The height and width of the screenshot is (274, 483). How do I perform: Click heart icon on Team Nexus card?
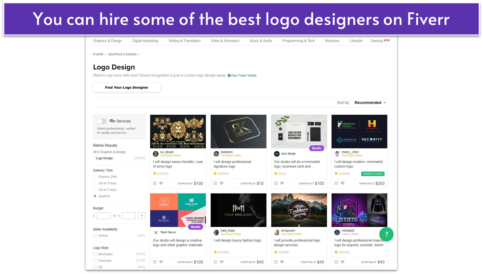click(x=161, y=262)
